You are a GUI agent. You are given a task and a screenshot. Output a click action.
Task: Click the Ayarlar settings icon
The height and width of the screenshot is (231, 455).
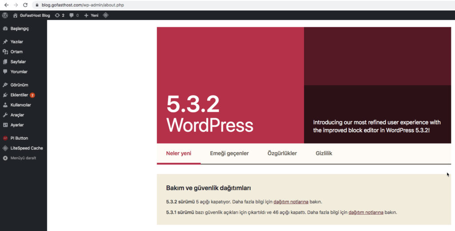(5, 125)
